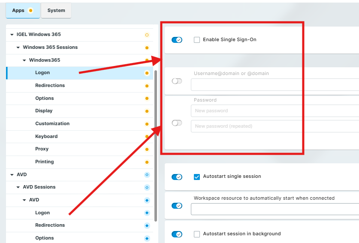Click the orange dot beside Windows 365 Sessions
359x243 pixels.
(147, 48)
